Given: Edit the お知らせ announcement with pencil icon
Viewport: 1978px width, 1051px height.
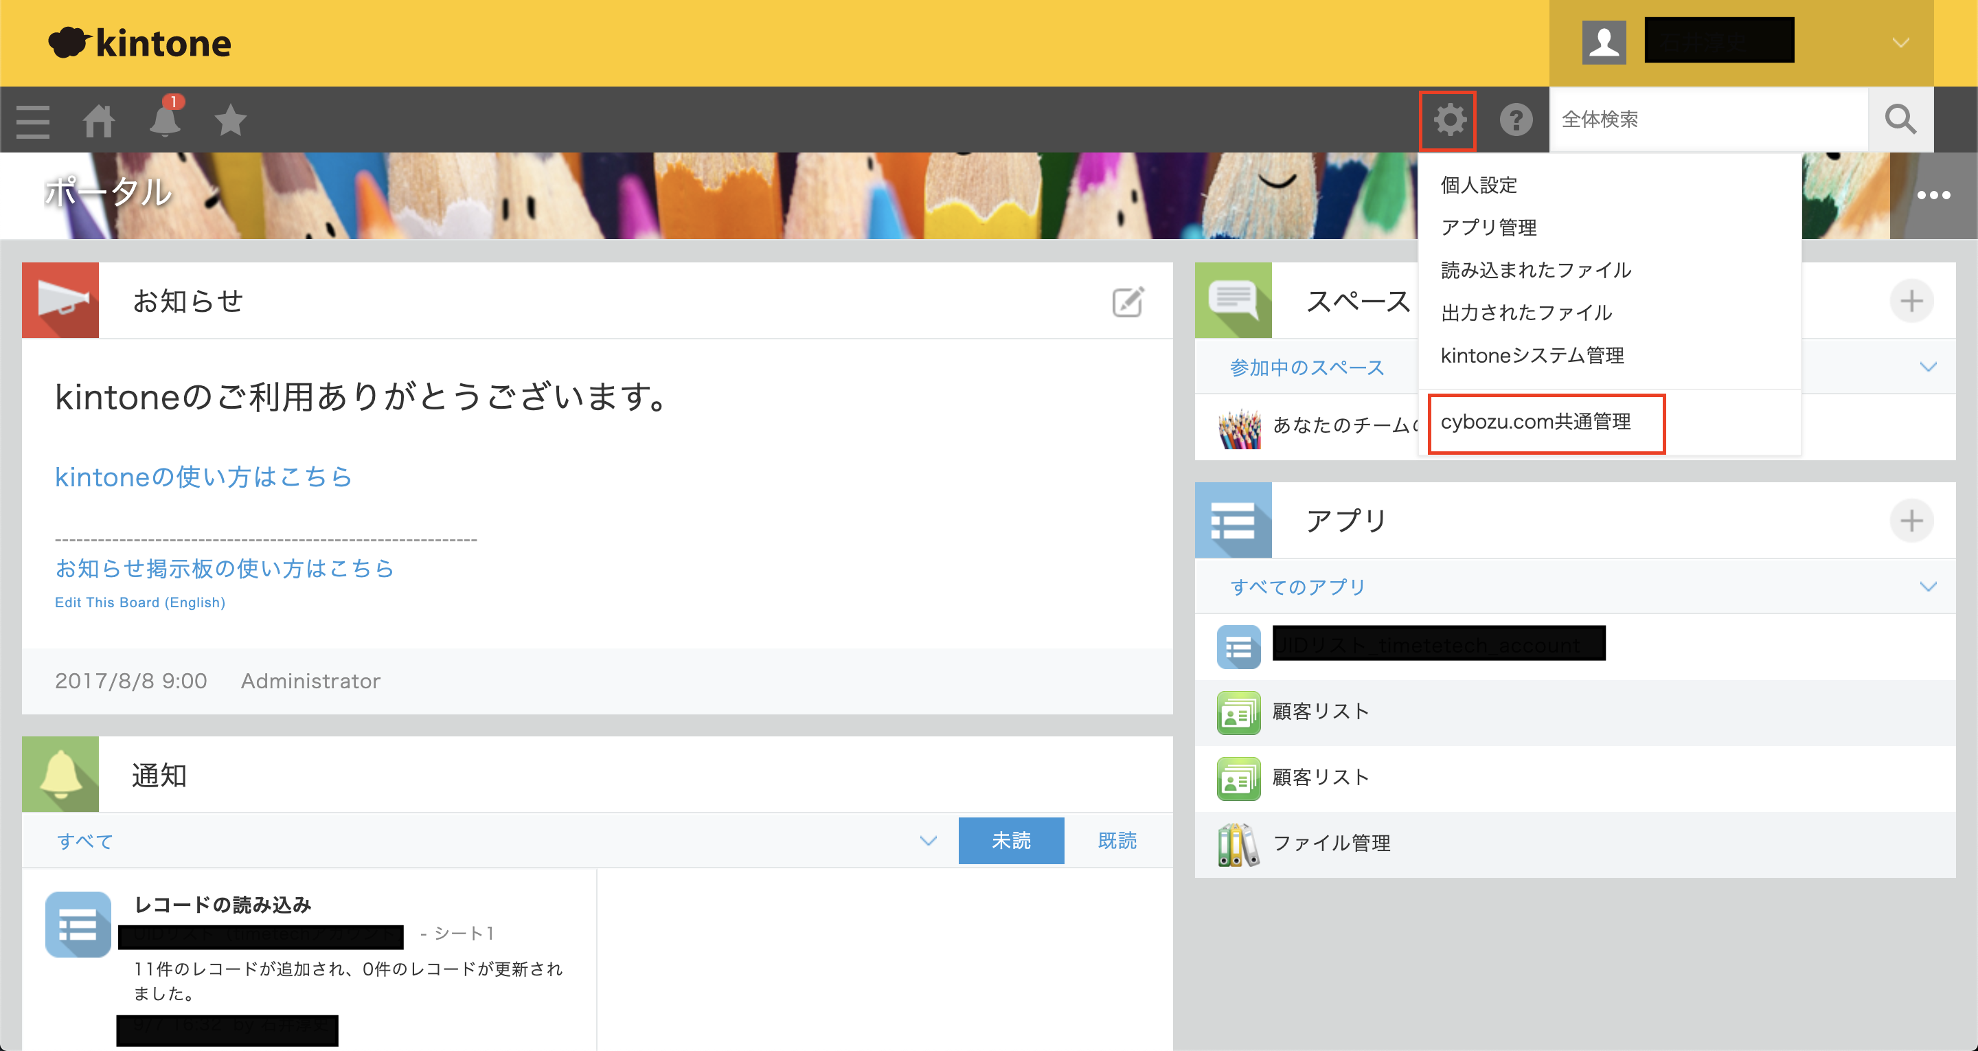Looking at the screenshot, I should tap(1128, 302).
